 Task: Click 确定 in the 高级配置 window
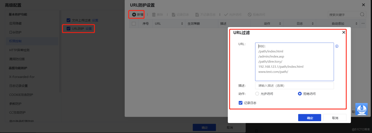pos(205,128)
